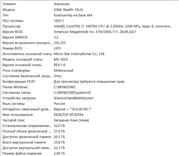Click the value 'Компьютер на базе x64'
This screenshot has height=156, width=179.
[x=73, y=15]
